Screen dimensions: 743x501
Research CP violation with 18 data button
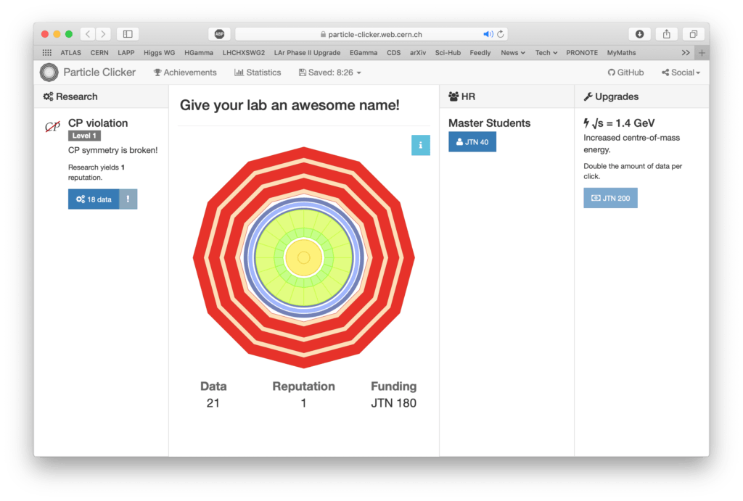point(94,199)
